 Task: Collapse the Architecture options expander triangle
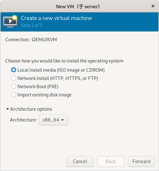(8, 109)
